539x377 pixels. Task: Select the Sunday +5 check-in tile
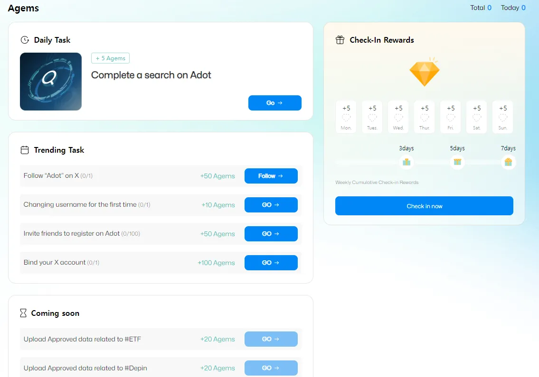[x=503, y=117]
